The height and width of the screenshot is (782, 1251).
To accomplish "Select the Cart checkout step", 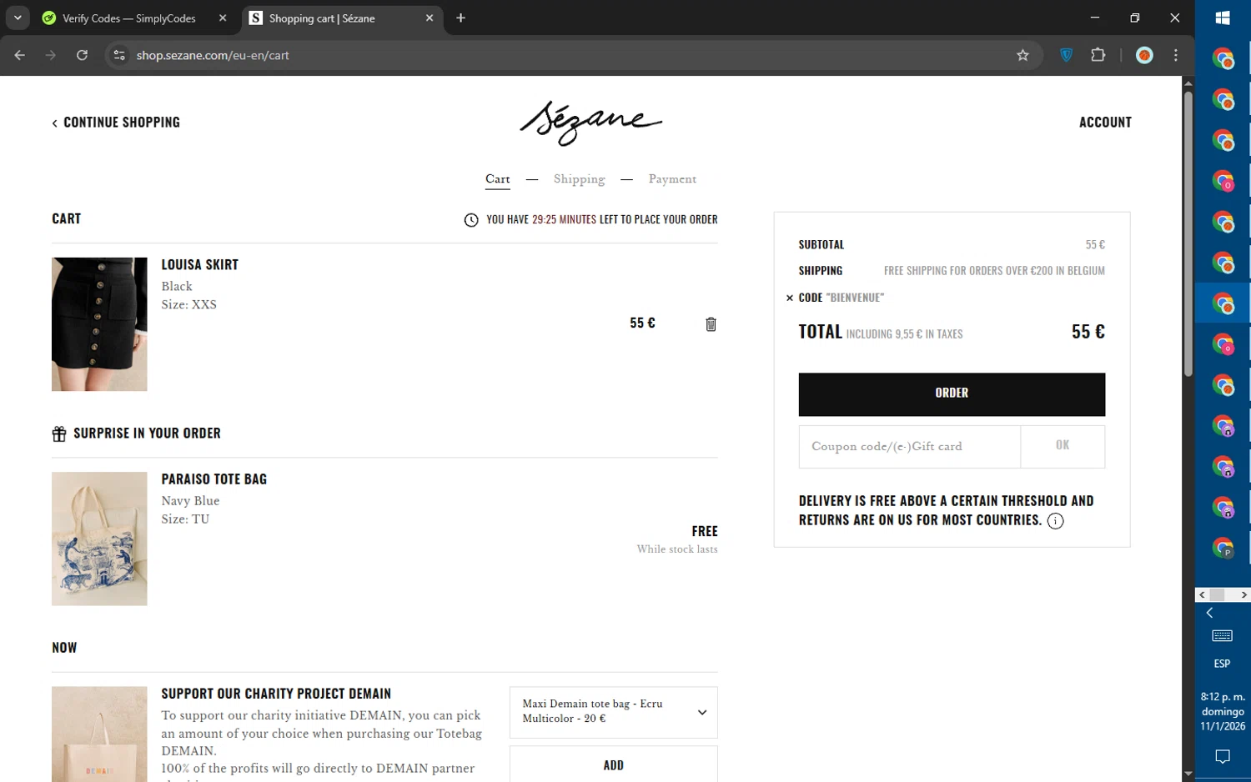I will point(498,179).
